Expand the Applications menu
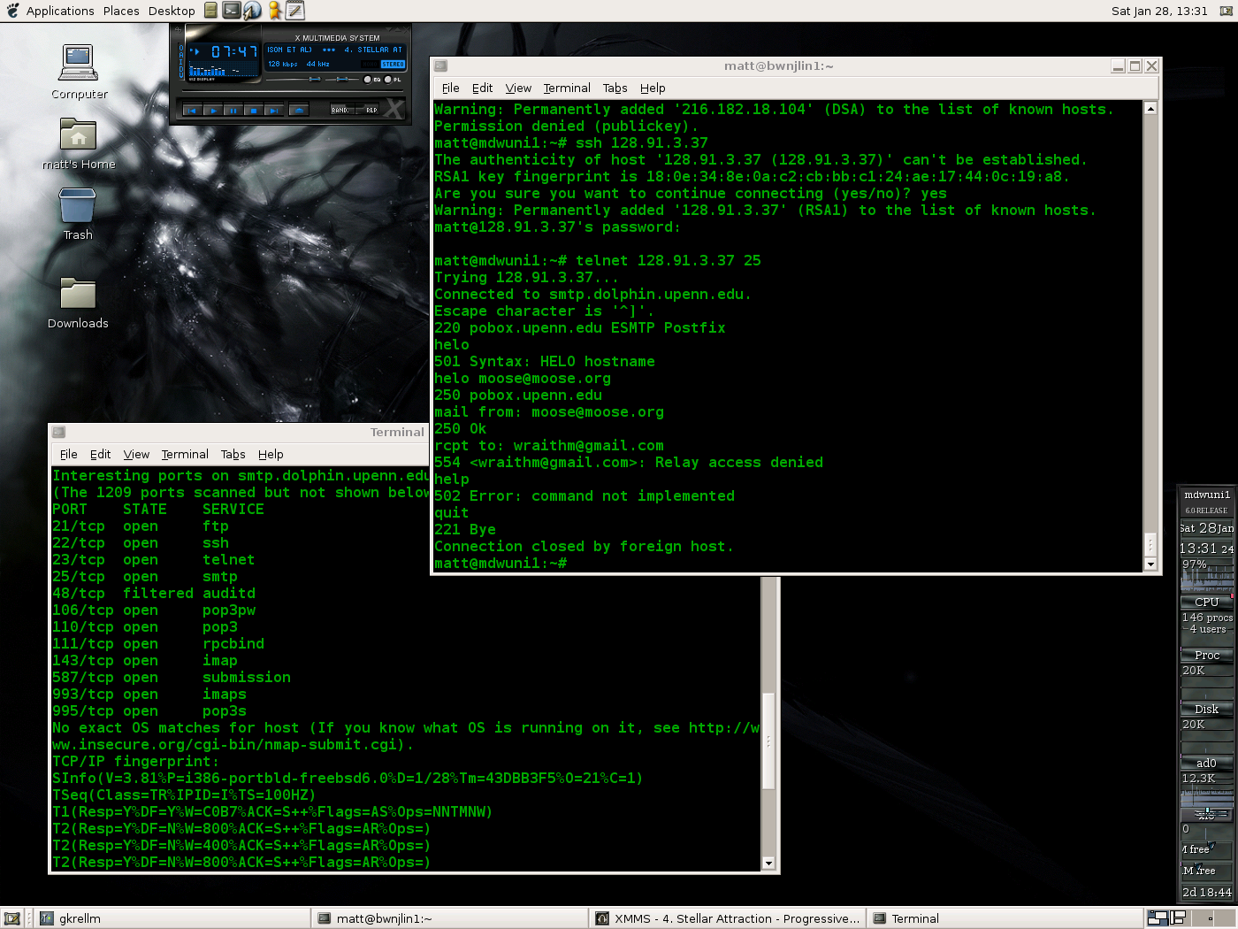This screenshot has height=929, width=1238. (x=59, y=11)
